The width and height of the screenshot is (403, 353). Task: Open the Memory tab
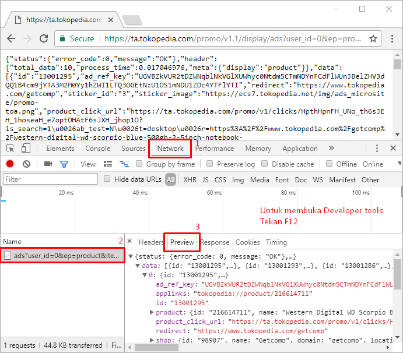tap(258, 149)
